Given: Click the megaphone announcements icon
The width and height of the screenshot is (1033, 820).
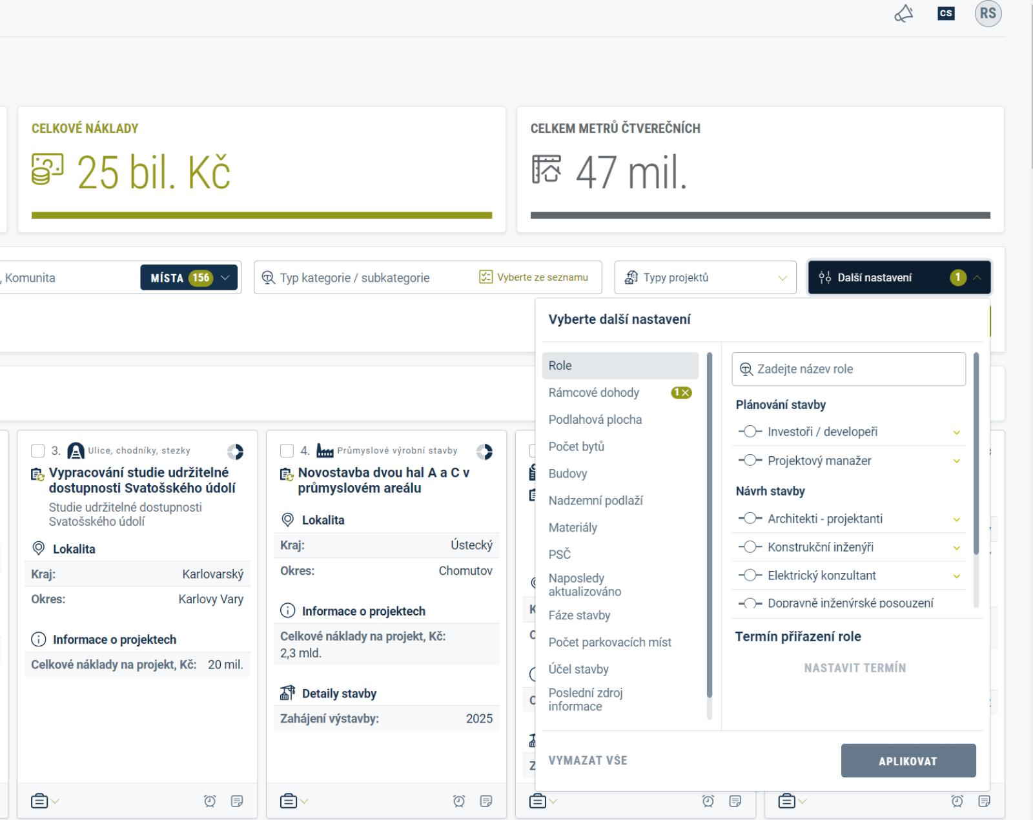Looking at the screenshot, I should click(903, 14).
